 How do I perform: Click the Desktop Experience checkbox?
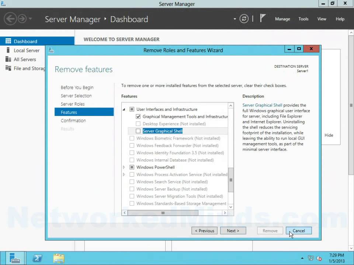[x=138, y=124]
